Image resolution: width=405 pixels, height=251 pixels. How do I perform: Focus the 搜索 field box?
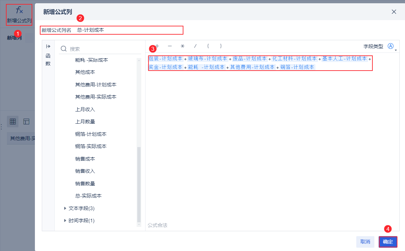pos(100,49)
